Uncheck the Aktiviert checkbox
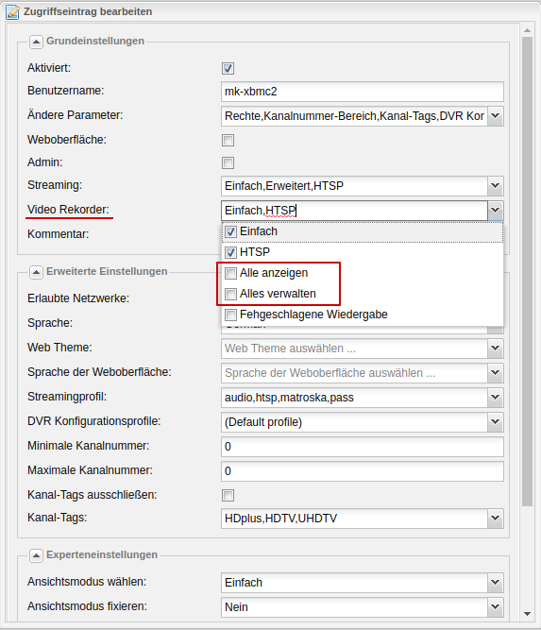The height and width of the screenshot is (630, 541). (228, 68)
